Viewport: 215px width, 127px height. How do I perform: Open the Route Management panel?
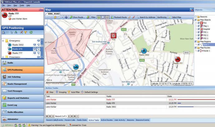click(x=22, y=84)
